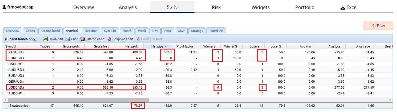Switch to the MAE/MFE tab
The height and width of the screenshot is (112, 397).
click(x=216, y=31)
